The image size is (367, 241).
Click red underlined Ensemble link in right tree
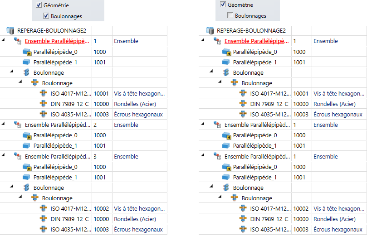(256, 41)
